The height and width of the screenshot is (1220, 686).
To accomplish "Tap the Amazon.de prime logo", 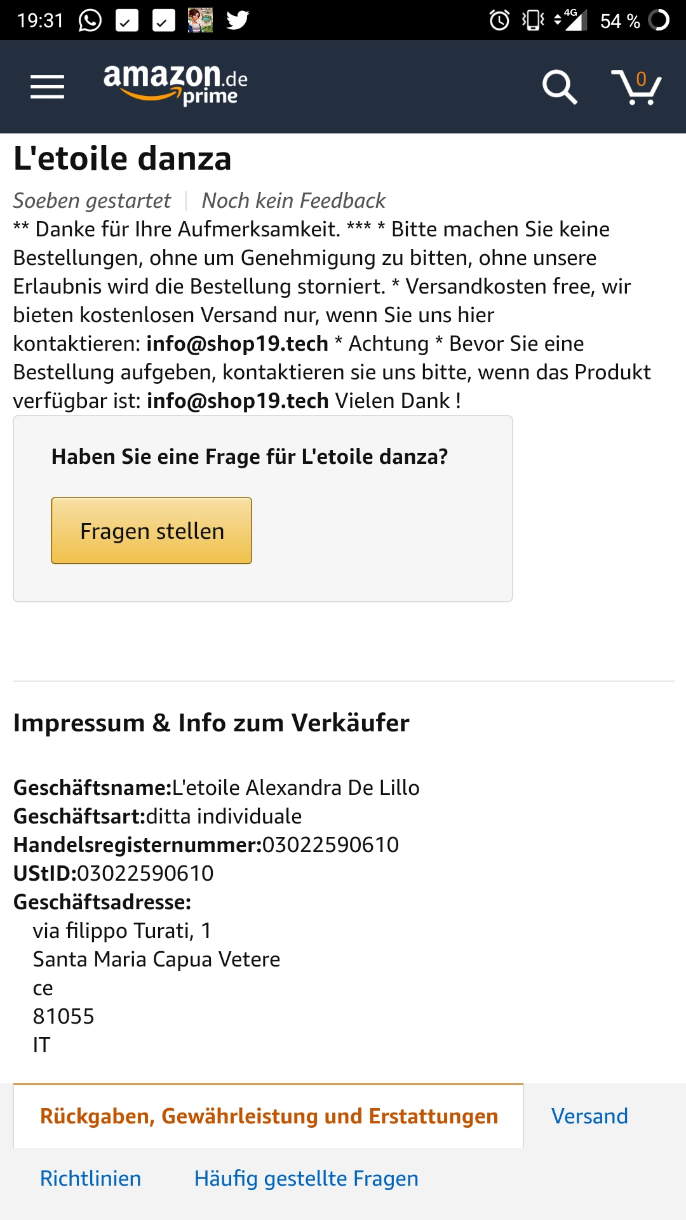I will [175, 85].
